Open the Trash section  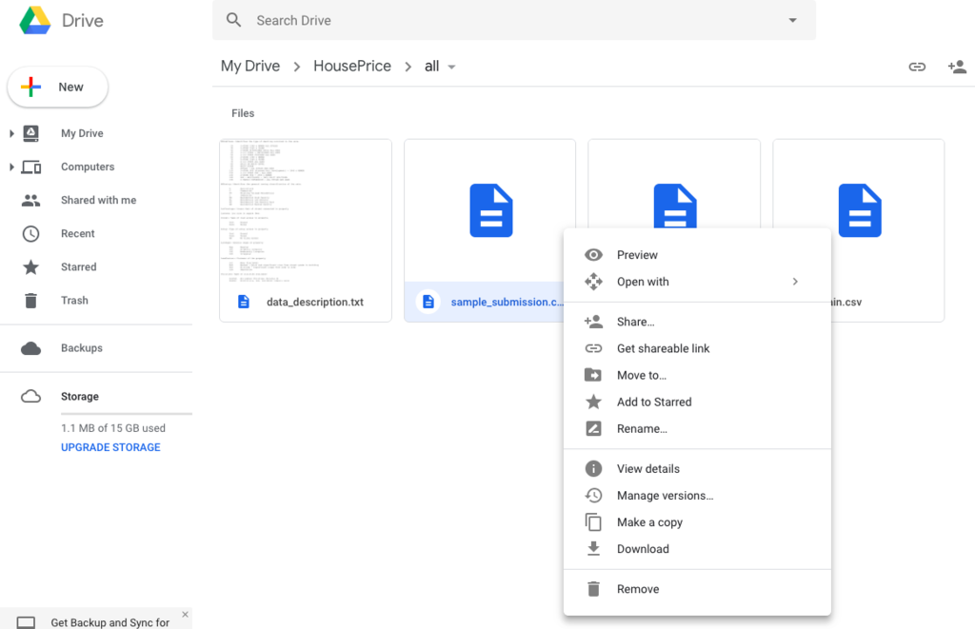(74, 300)
